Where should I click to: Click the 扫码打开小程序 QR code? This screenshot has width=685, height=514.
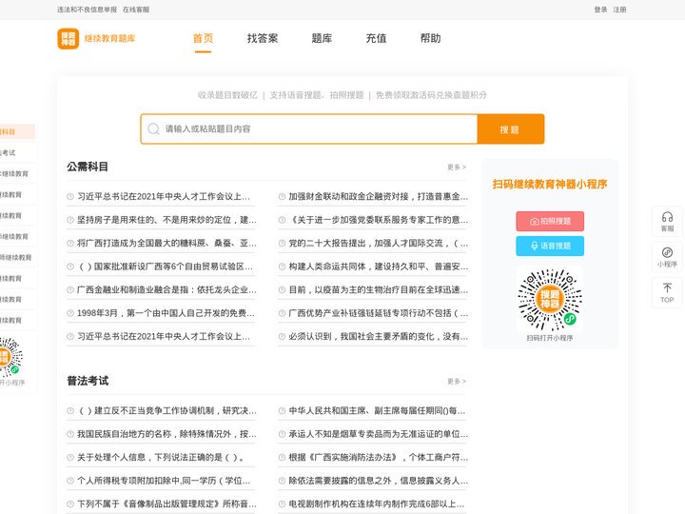(x=550, y=300)
